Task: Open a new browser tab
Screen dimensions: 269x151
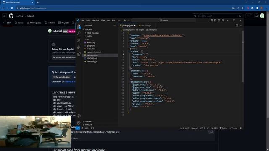Action: click(x=38, y=3)
